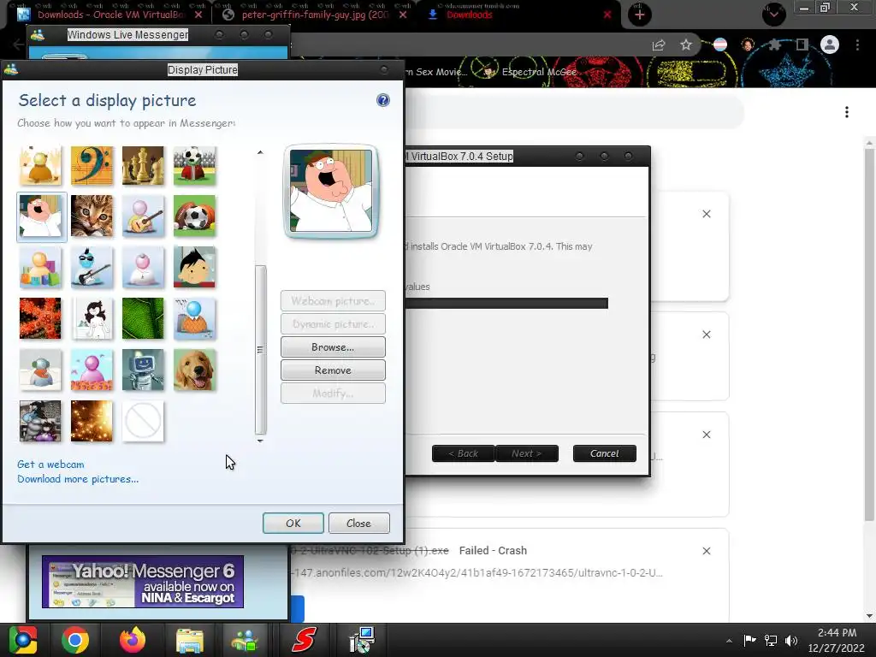Choose the golden sparkles display picture
876x657 pixels.
point(92,421)
